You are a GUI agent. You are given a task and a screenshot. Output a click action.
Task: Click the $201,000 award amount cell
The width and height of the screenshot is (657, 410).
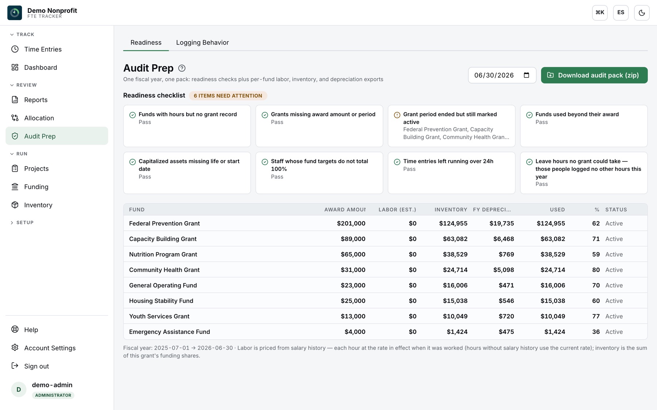pyautogui.click(x=351, y=223)
